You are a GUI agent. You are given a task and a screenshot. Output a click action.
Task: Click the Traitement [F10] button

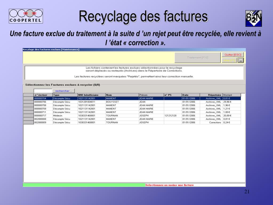tap(198, 58)
